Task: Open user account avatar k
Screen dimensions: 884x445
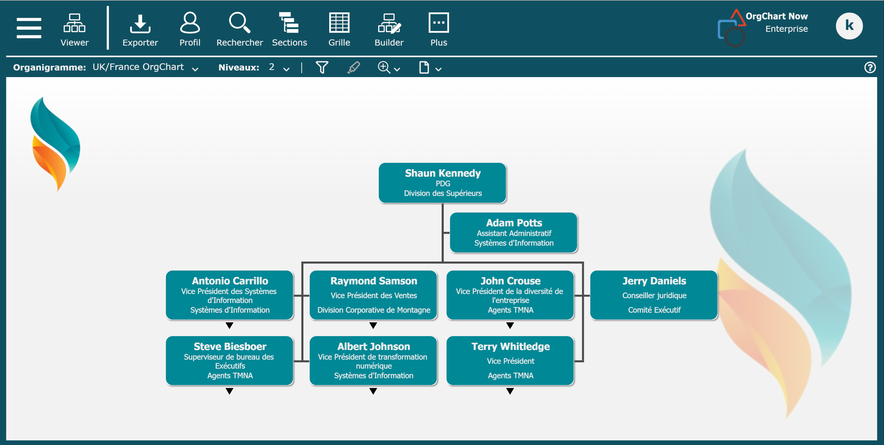Action: (849, 26)
